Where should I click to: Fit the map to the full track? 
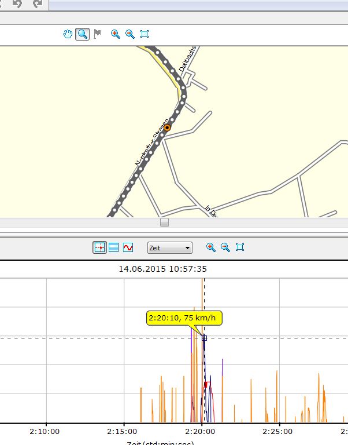(x=145, y=34)
